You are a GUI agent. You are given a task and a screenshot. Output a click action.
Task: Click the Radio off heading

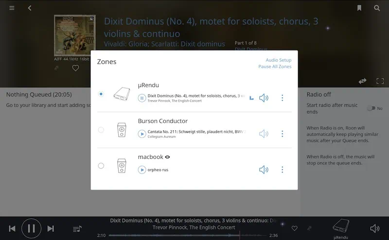[319, 94]
